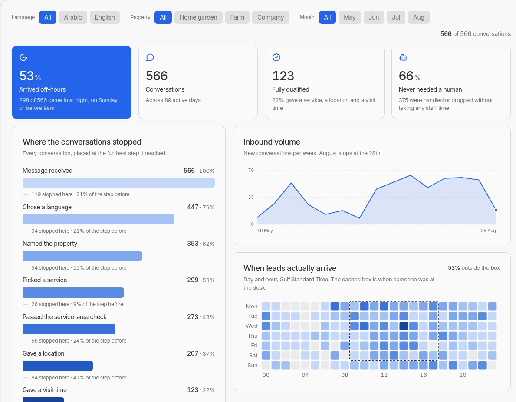
Task: Filter property by Farm
Action: point(237,17)
